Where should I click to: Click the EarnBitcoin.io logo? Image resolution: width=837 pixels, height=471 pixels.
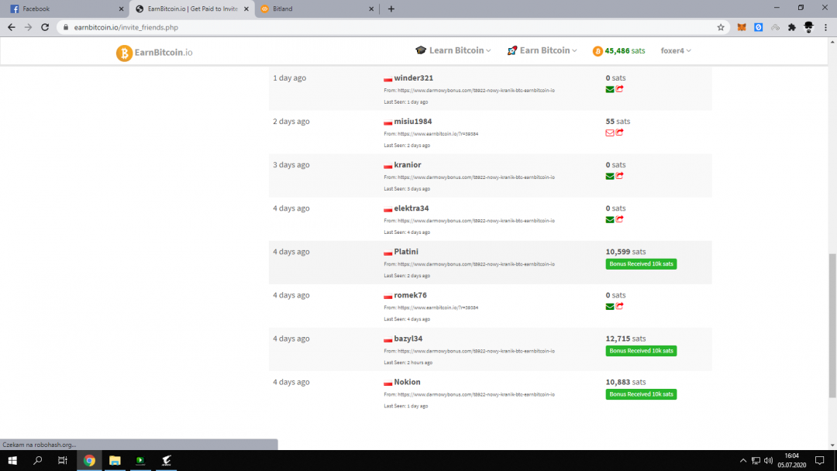pyautogui.click(x=154, y=53)
